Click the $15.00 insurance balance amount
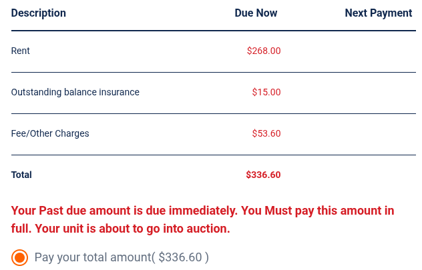 point(266,92)
